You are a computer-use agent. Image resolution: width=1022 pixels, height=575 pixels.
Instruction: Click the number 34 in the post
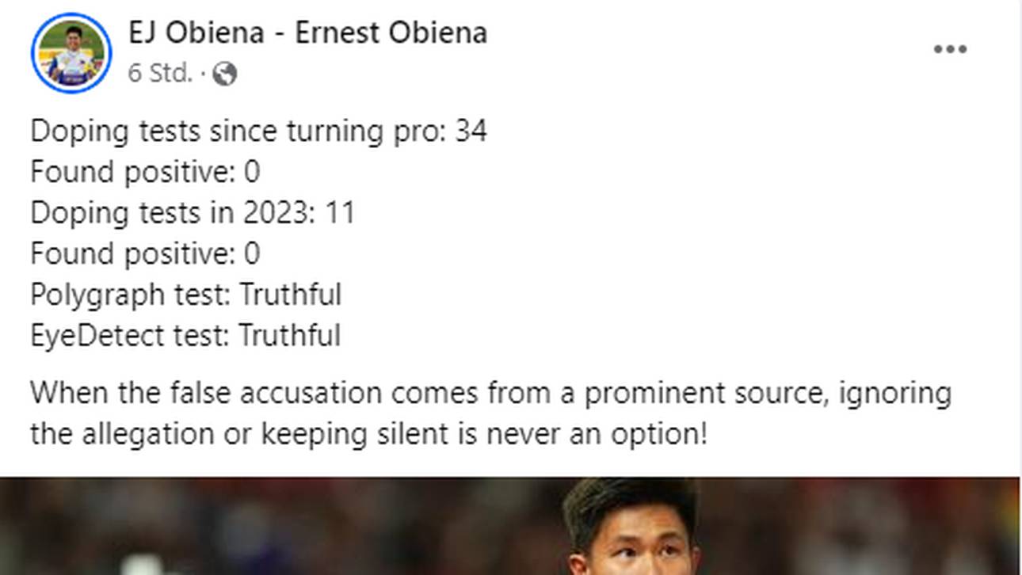coord(471,131)
